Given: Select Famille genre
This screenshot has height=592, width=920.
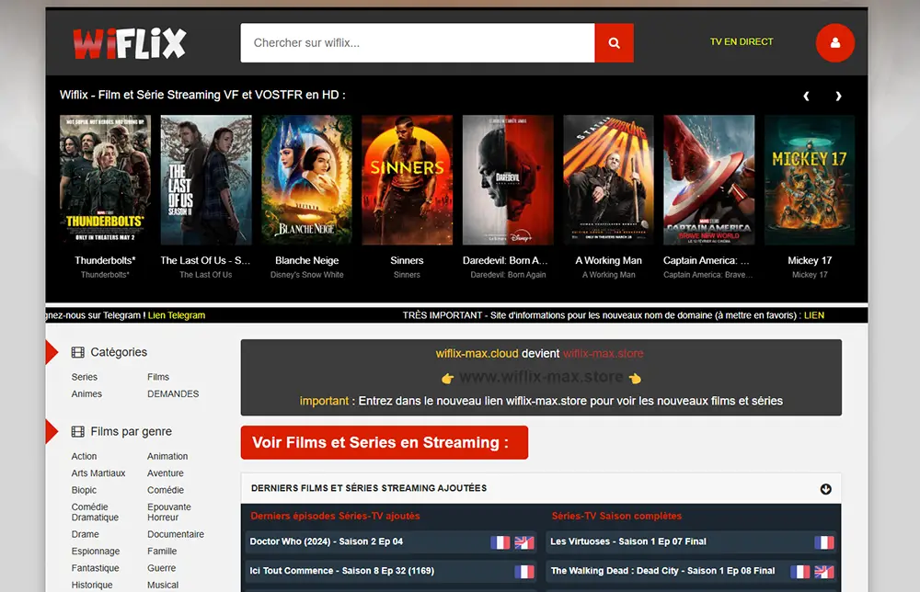Looking at the screenshot, I should click(x=162, y=552).
